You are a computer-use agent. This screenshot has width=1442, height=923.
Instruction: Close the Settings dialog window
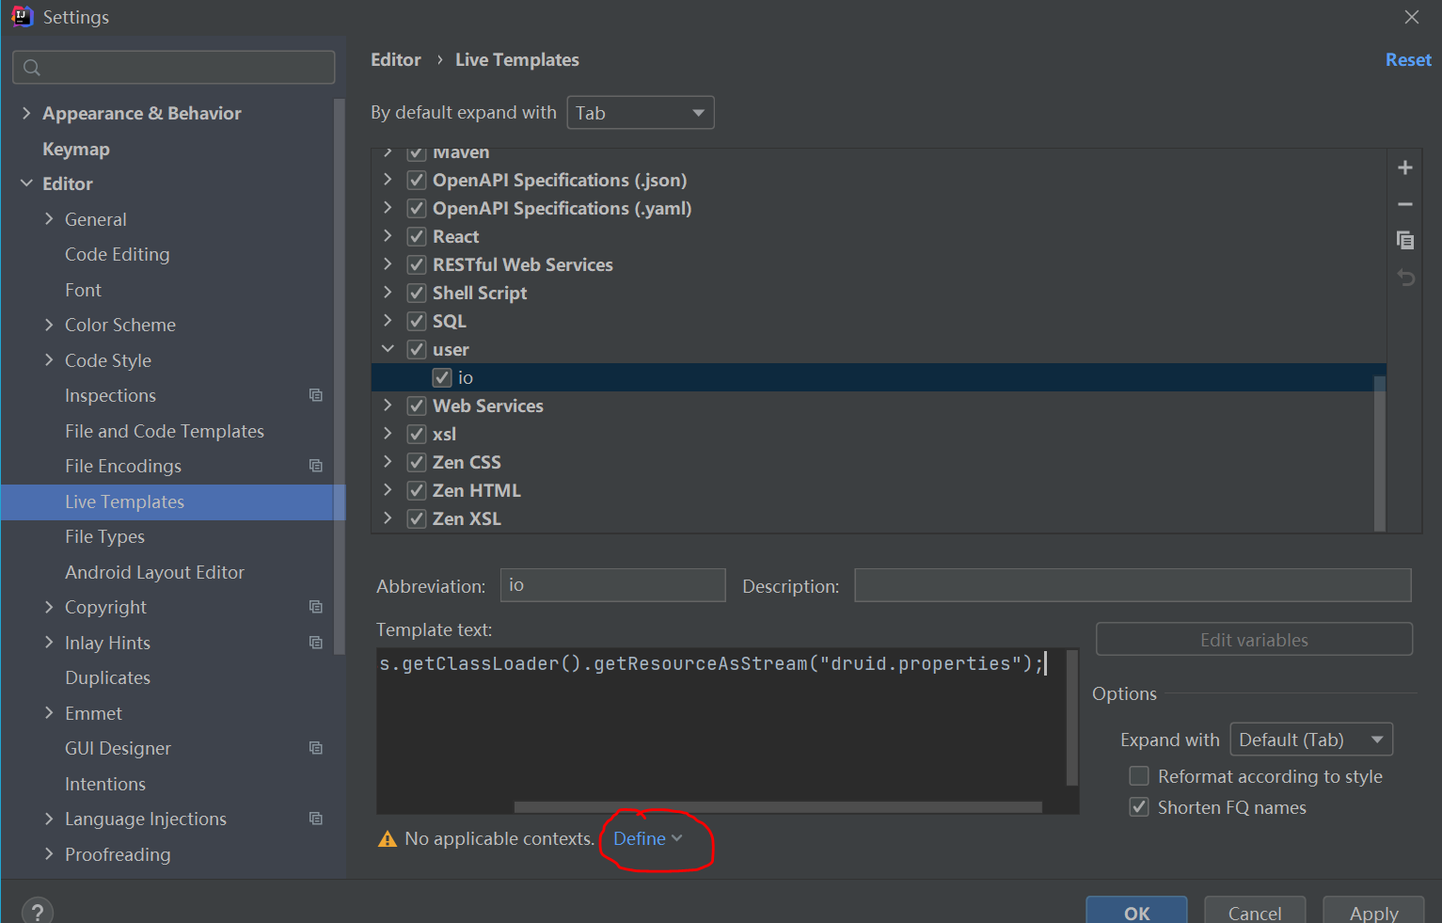pos(1412,17)
